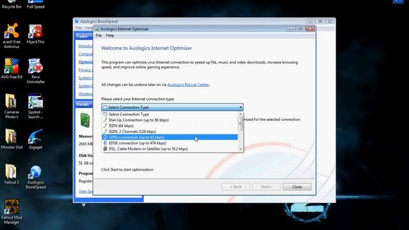Click the dropdown list scroll down arrow

pyautogui.click(x=240, y=149)
